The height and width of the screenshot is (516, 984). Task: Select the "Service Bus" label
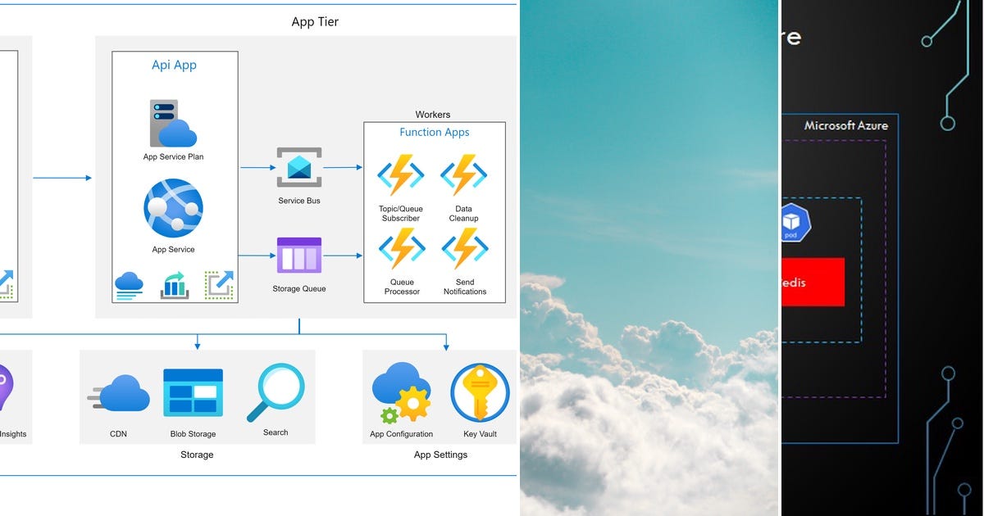click(x=299, y=201)
